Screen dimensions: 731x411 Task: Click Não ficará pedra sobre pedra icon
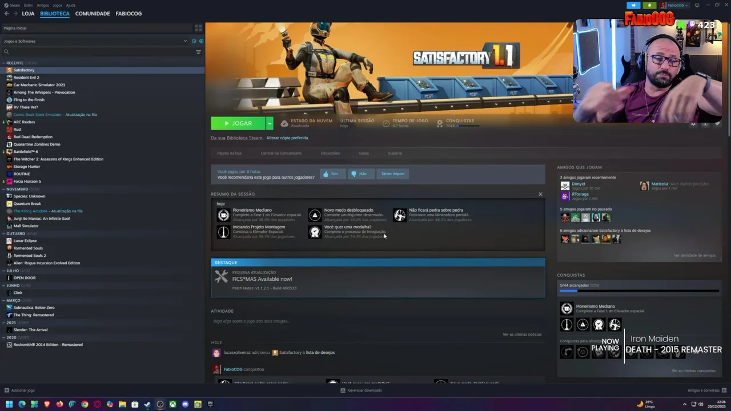click(400, 215)
